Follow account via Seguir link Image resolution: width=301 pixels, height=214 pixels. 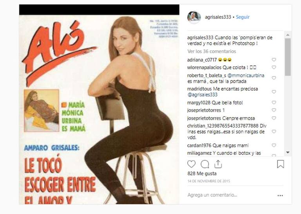pos(243,17)
